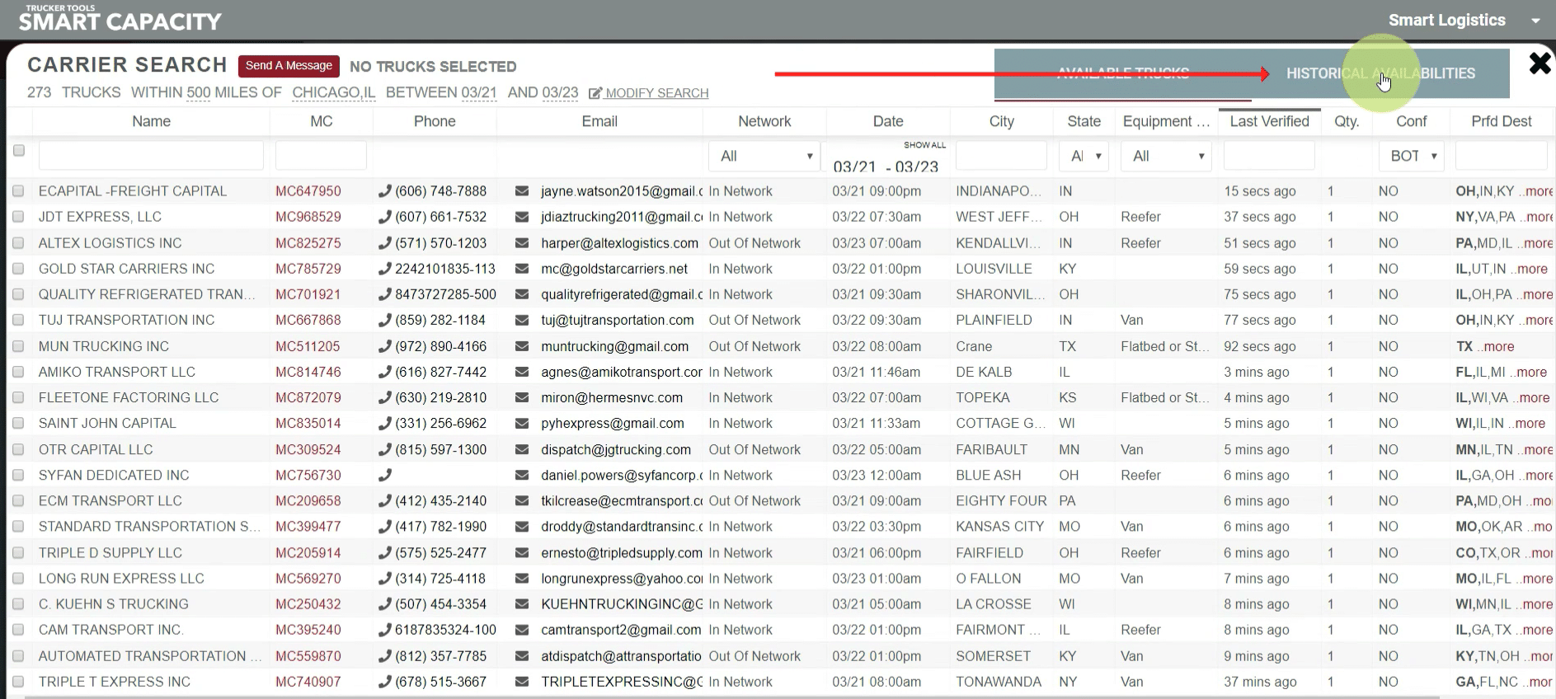Switch to the Historical Availabilities tab
1556x699 pixels.
[x=1380, y=73]
